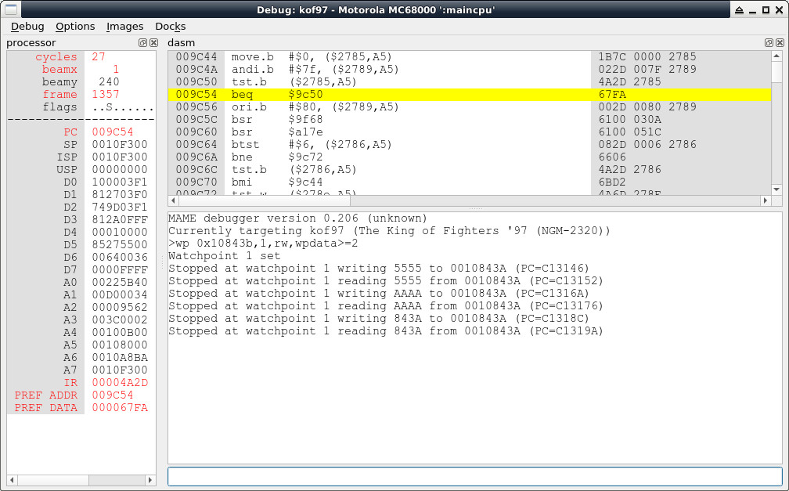Viewport: 789px width, 491px height.
Task: Close the dasm dock panel
Action: (x=780, y=43)
